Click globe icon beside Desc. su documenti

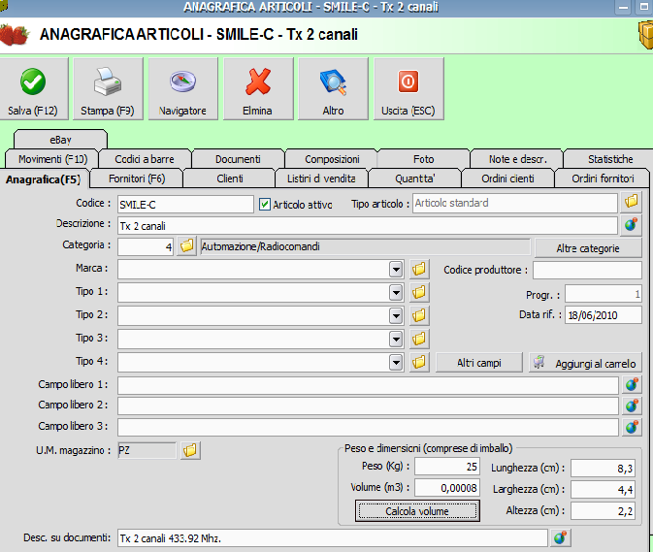point(561,537)
